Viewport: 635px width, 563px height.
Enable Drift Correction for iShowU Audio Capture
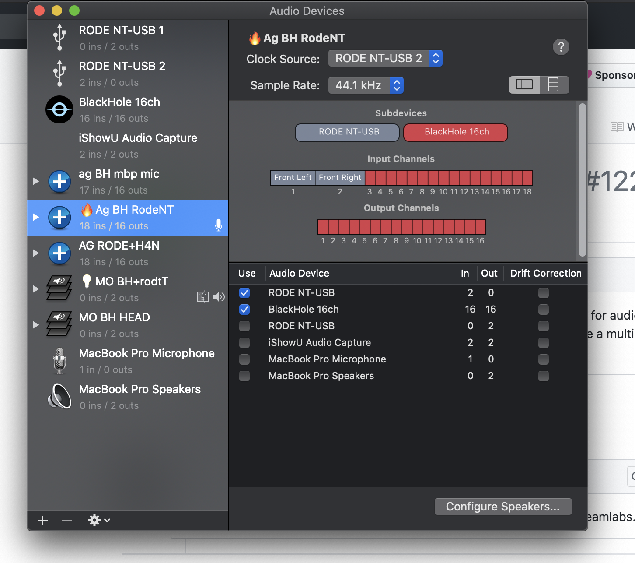tap(544, 343)
